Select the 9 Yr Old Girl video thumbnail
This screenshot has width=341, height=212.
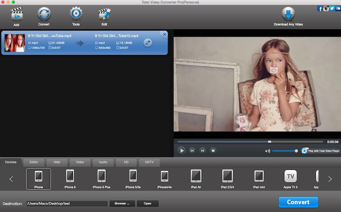[14, 43]
